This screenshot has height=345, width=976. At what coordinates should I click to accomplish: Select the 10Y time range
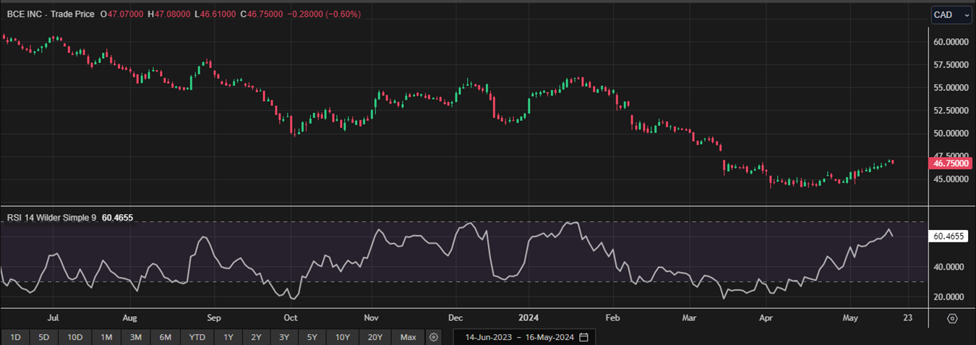[x=343, y=337]
